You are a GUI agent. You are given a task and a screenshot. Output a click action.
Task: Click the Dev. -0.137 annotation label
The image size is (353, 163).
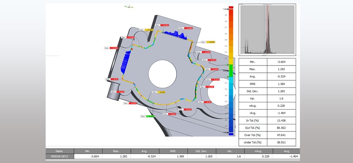click(185, 110)
